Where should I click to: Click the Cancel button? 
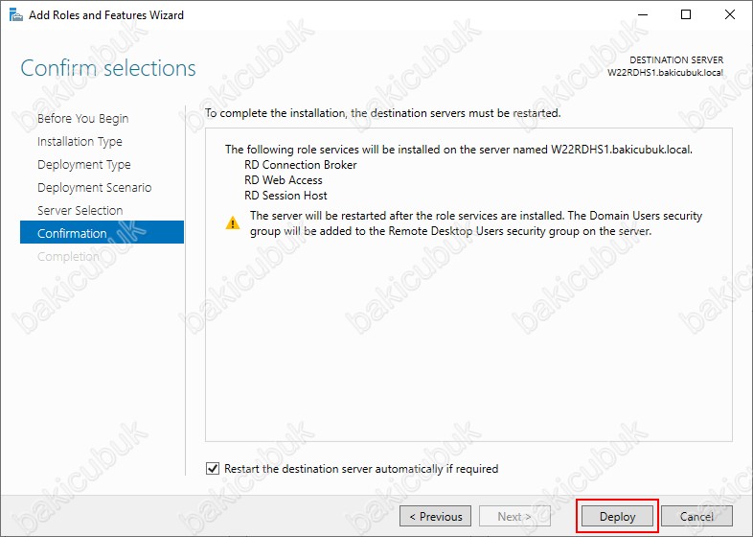coord(696,516)
